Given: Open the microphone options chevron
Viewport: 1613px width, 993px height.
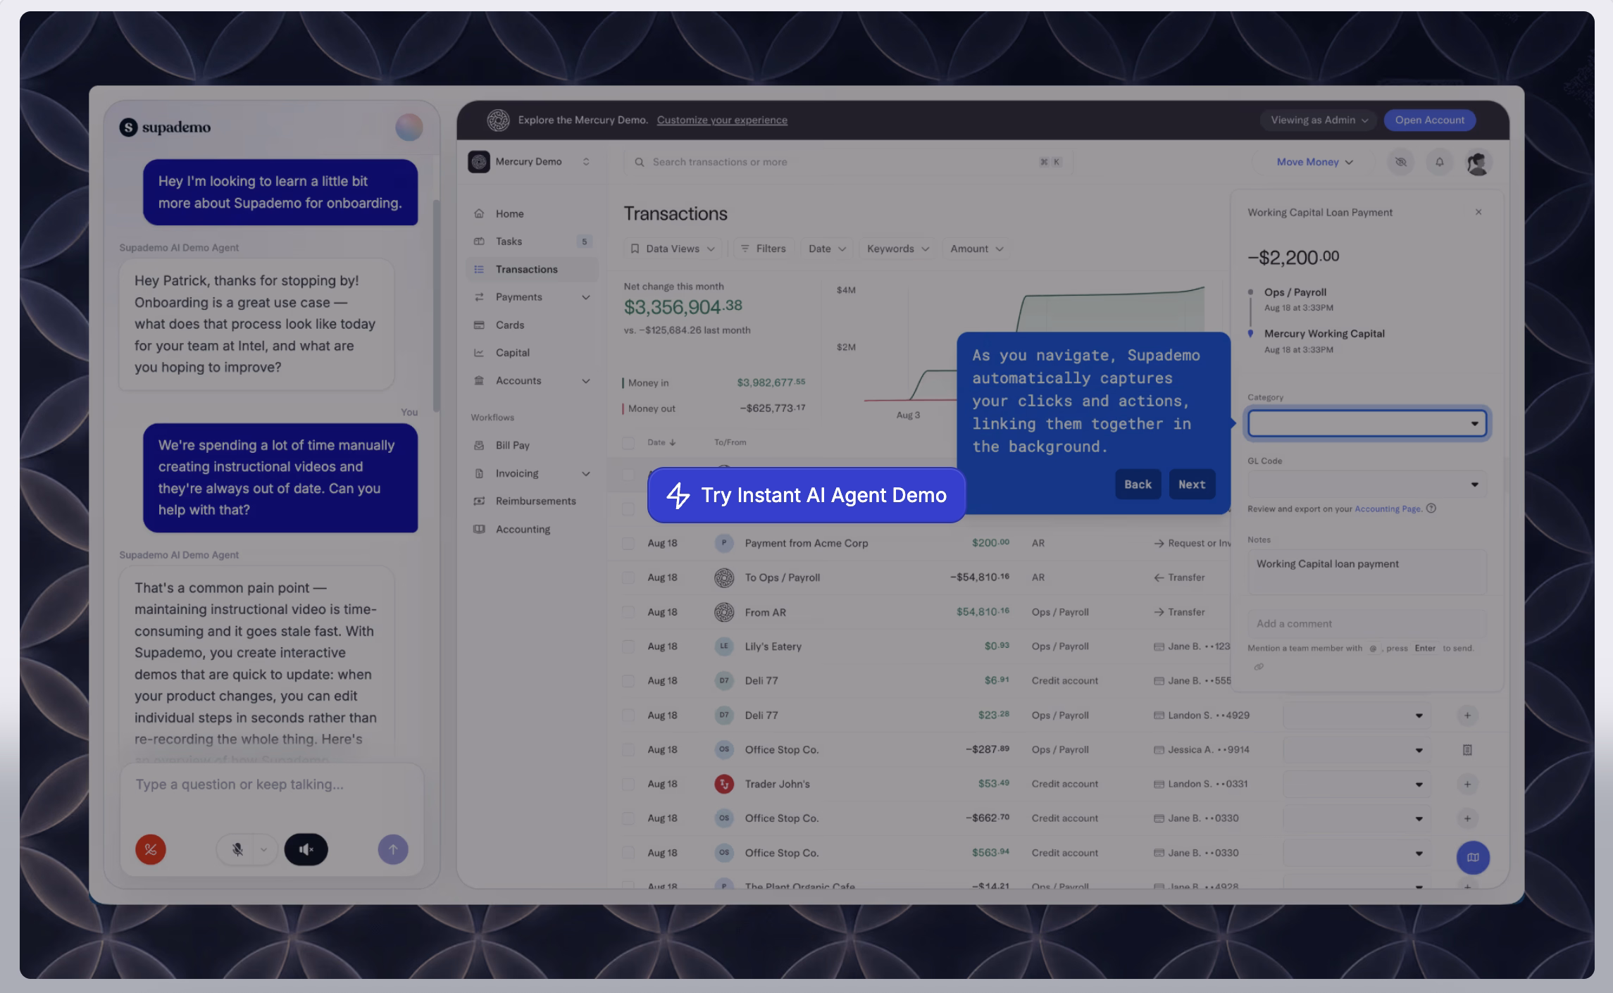Looking at the screenshot, I should [x=263, y=849].
